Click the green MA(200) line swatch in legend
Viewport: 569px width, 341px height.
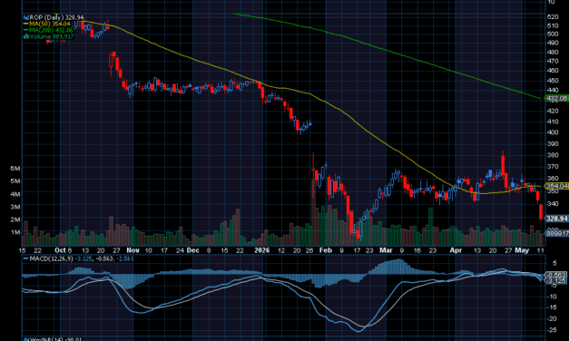click(25, 30)
